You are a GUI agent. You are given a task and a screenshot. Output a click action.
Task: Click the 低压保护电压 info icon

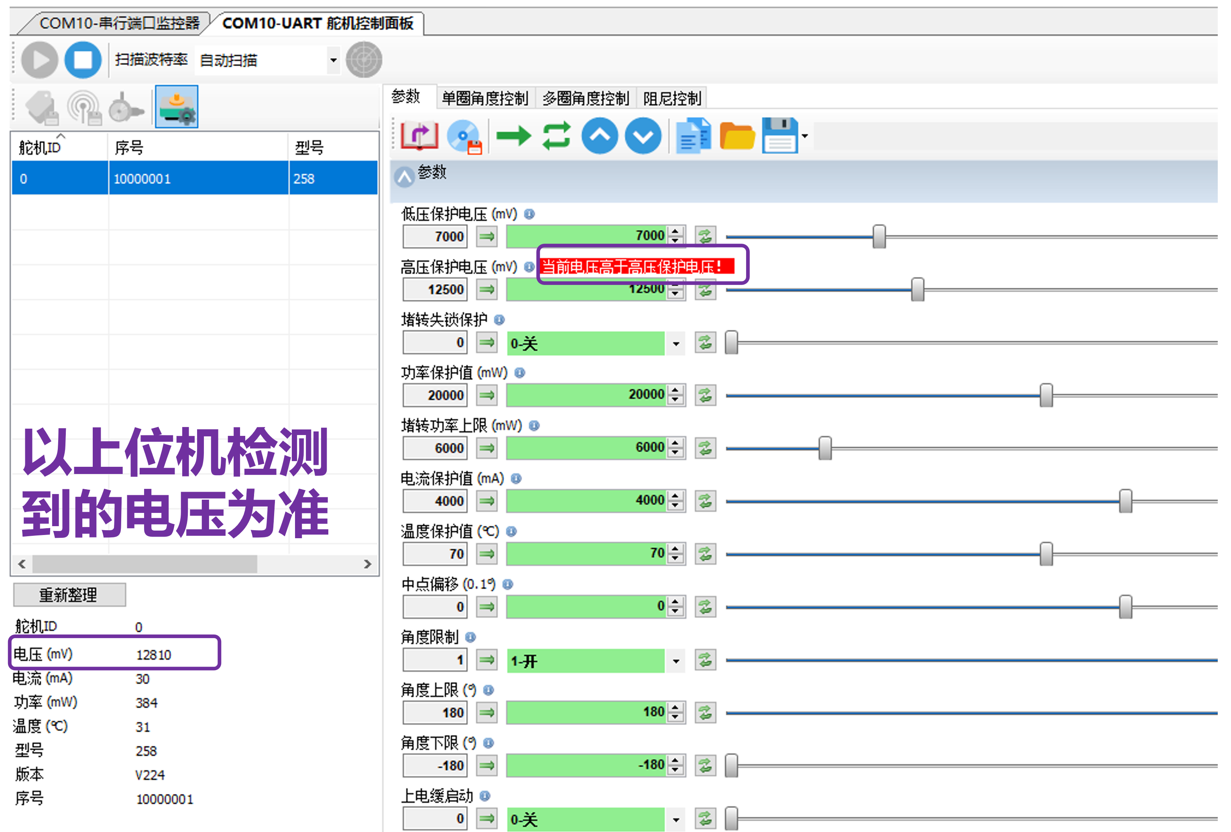tap(529, 214)
